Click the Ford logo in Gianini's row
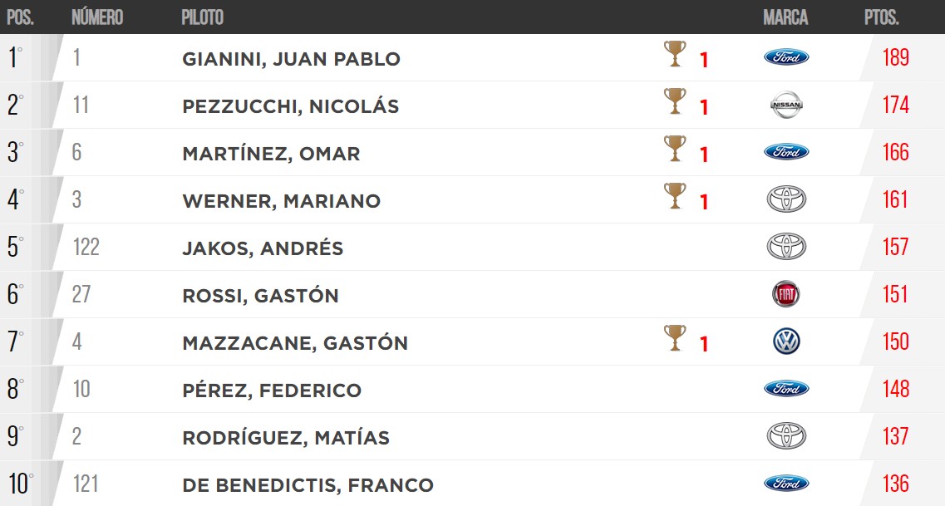The height and width of the screenshot is (506, 945). [x=786, y=57]
